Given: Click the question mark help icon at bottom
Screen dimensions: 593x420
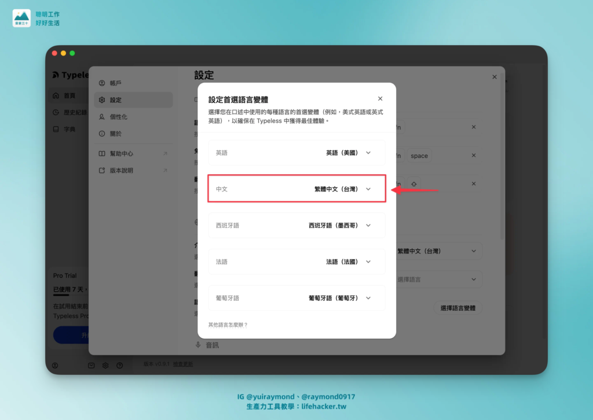Looking at the screenshot, I should [119, 365].
